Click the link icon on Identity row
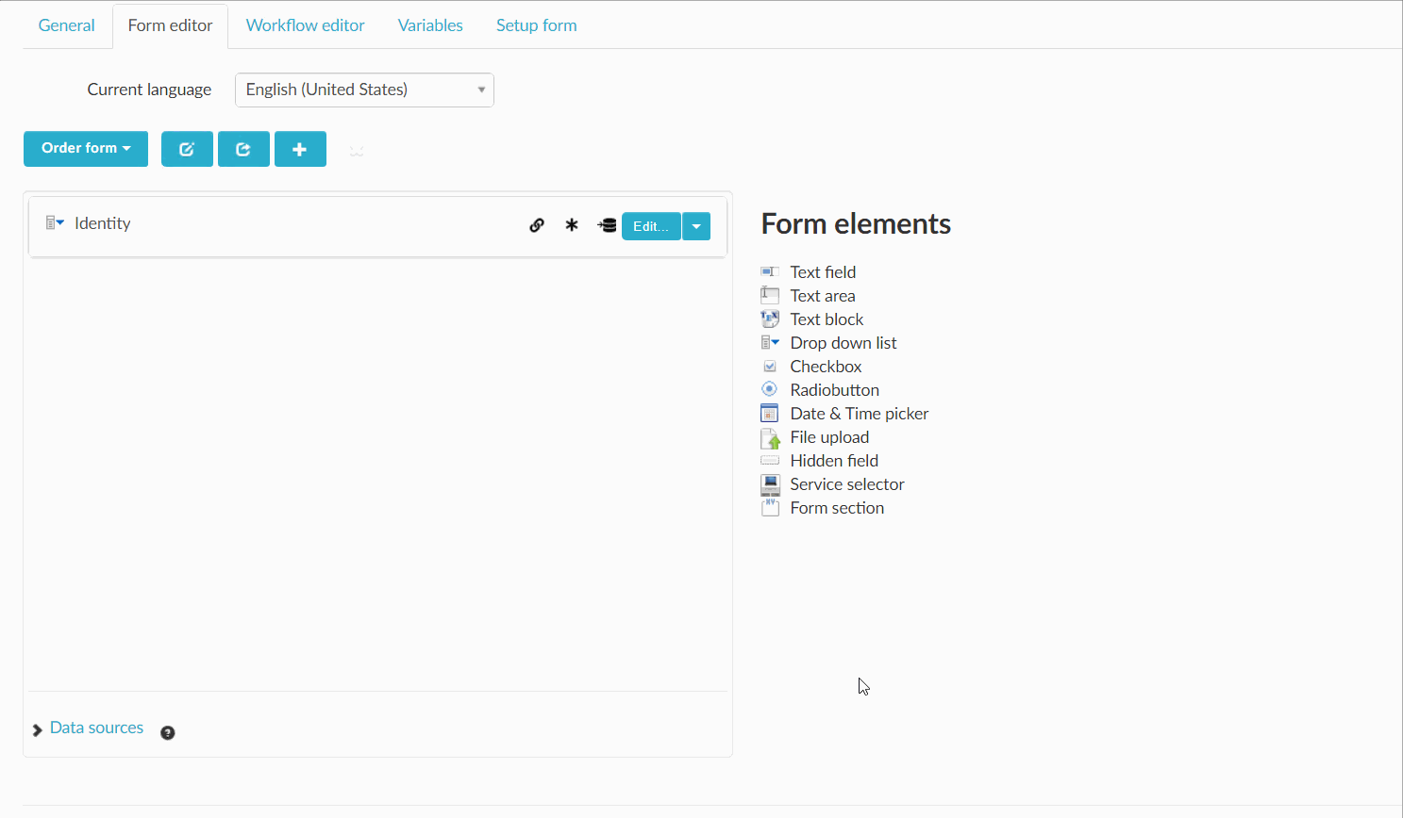This screenshot has height=818, width=1403. pyautogui.click(x=537, y=225)
